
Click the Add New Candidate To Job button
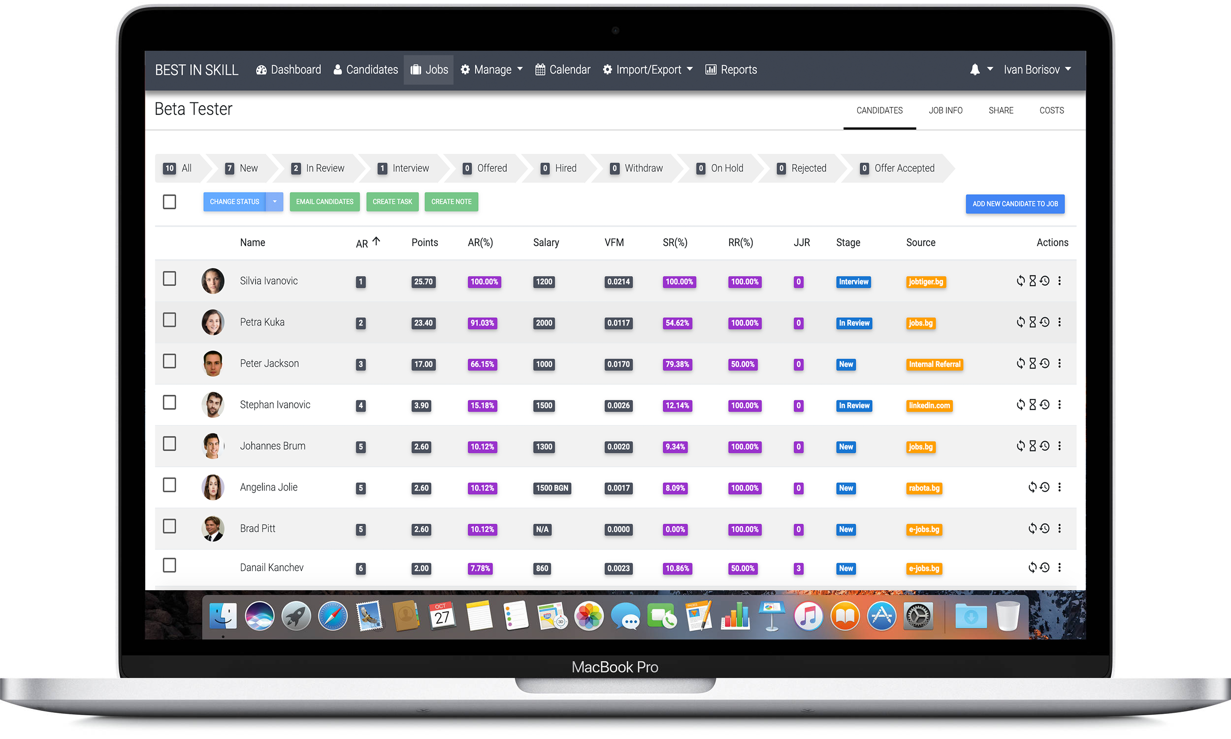(x=1014, y=203)
